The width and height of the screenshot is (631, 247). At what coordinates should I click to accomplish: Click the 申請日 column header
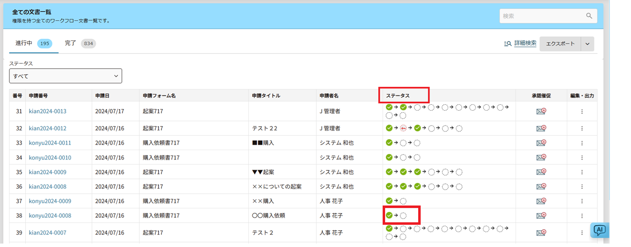(x=104, y=95)
